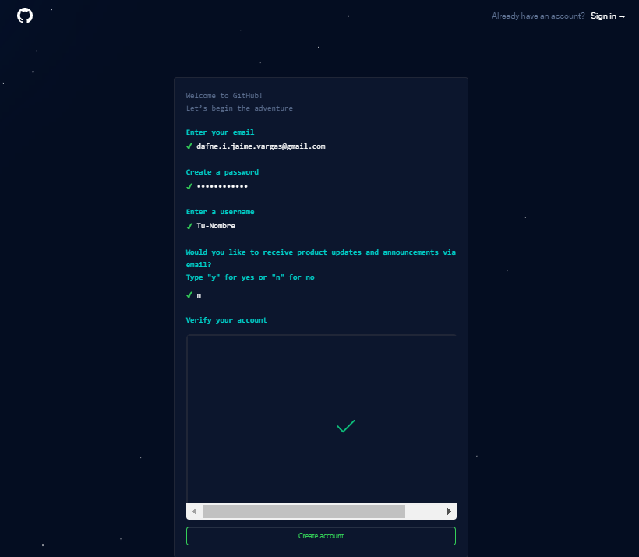Edit the username field Tu-Nombre
This screenshot has width=639, height=557.
[x=216, y=226]
